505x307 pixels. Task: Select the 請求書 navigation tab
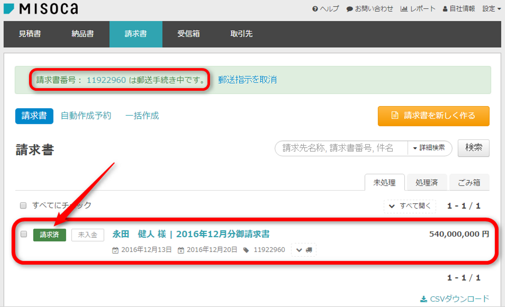click(x=136, y=34)
